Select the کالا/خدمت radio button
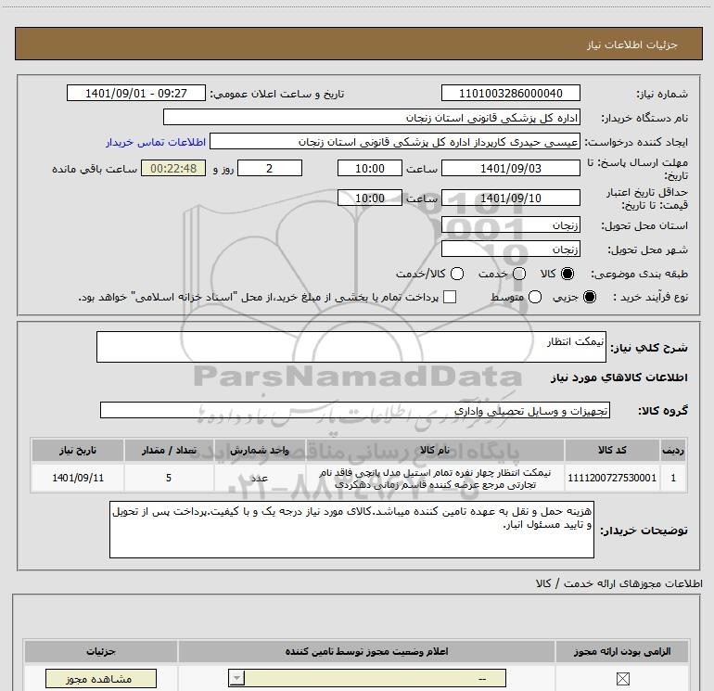The height and width of the screenshot is (691, 714). tap(457, 274)
